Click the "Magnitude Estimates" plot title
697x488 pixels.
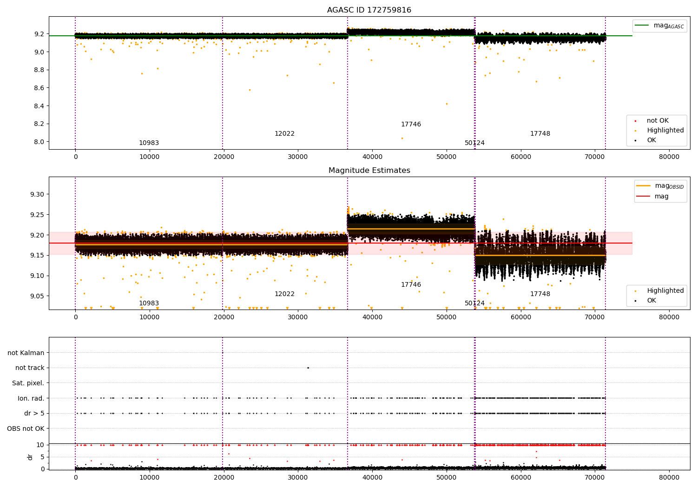tap(369, 171)
